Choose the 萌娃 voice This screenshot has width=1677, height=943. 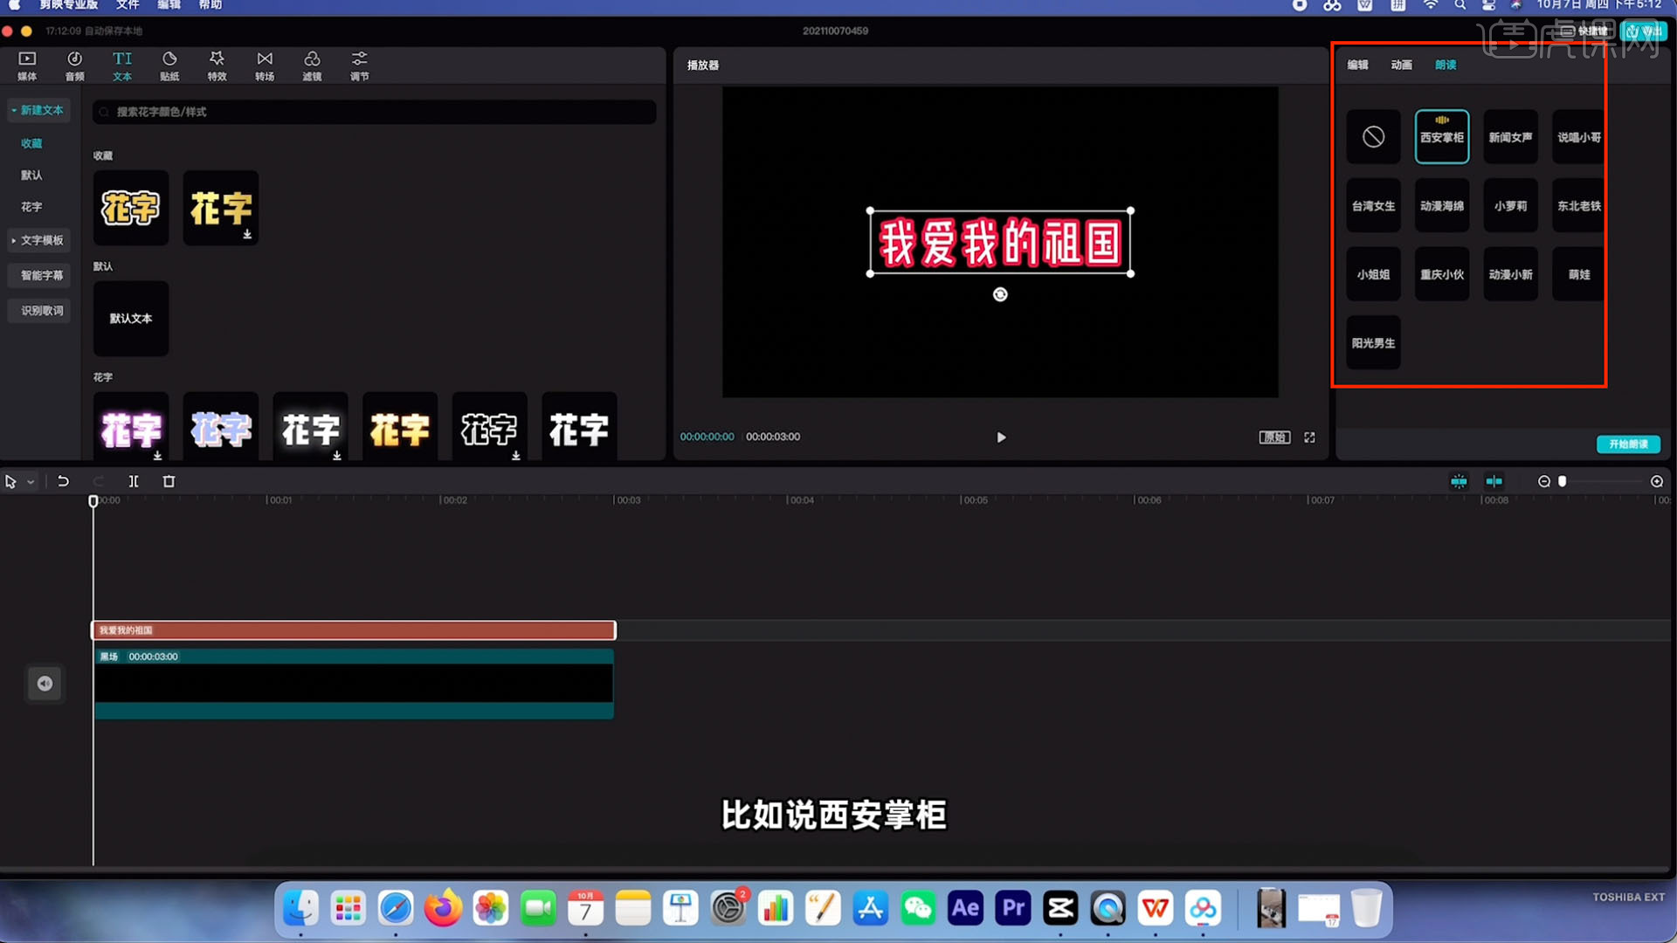pos(1578,274)
